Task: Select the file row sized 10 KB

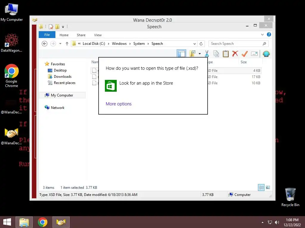Action: [x=176, y=83]
